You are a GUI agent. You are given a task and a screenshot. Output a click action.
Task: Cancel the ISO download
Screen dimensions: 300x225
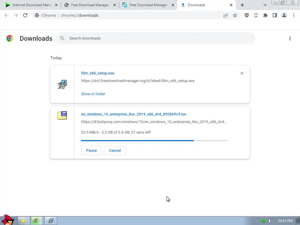[x=115, y=151]
